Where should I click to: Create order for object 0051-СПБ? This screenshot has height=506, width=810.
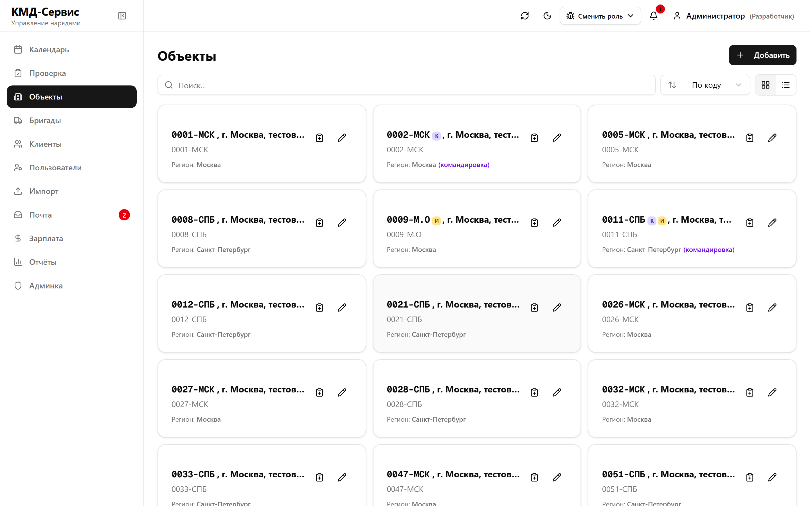coord(750,477)
